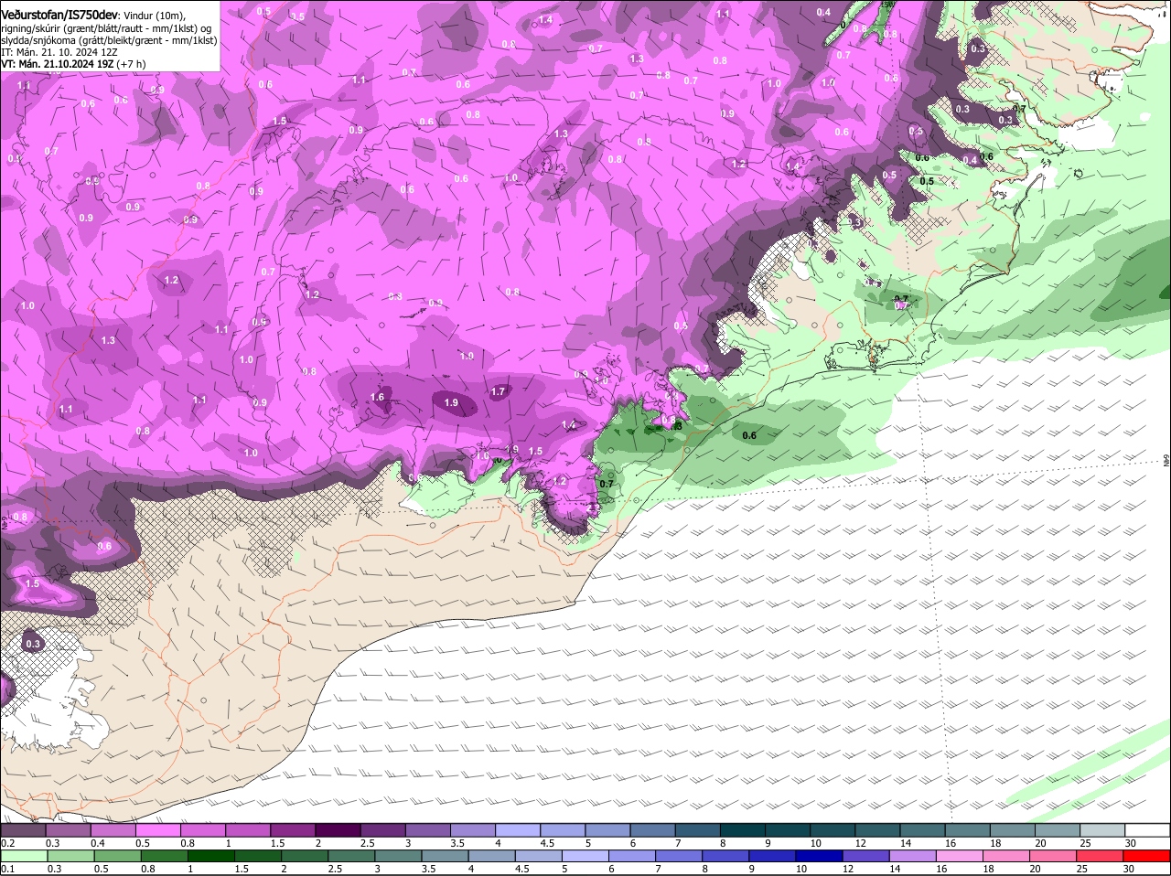The width and height of the screenshot is (1171, 876).
Task: Click the 30 label in upper legend row
Action: coord(1131,843)
